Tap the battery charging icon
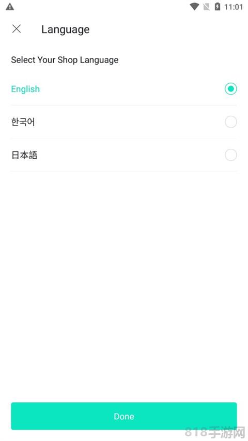This screenshot has width=248, height=441. [x=218, y=7]
